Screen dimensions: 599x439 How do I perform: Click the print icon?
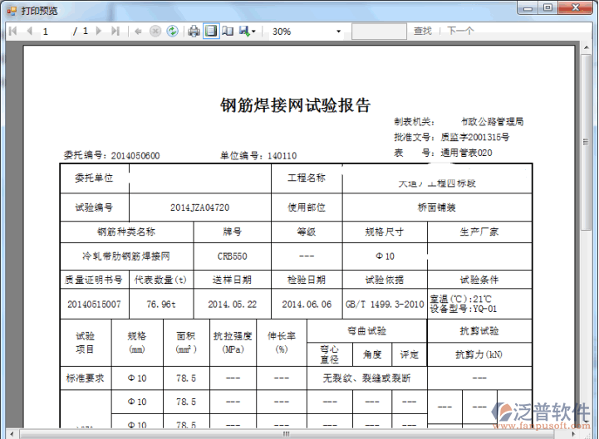pos(194,31)
